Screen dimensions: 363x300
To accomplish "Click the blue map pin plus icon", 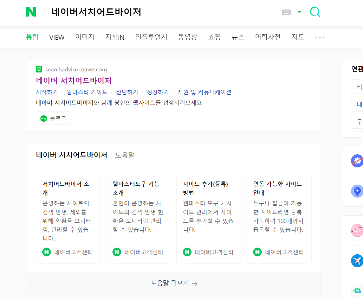I will [x=357, y=191].
